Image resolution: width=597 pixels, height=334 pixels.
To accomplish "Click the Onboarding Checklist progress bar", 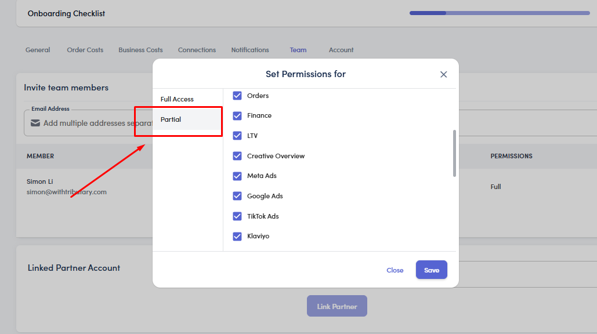I will point(500,13).
